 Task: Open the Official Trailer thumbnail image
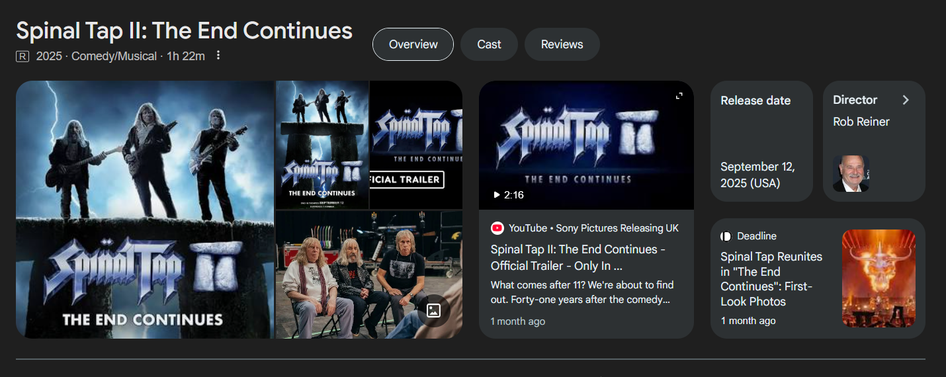(416, 145)
